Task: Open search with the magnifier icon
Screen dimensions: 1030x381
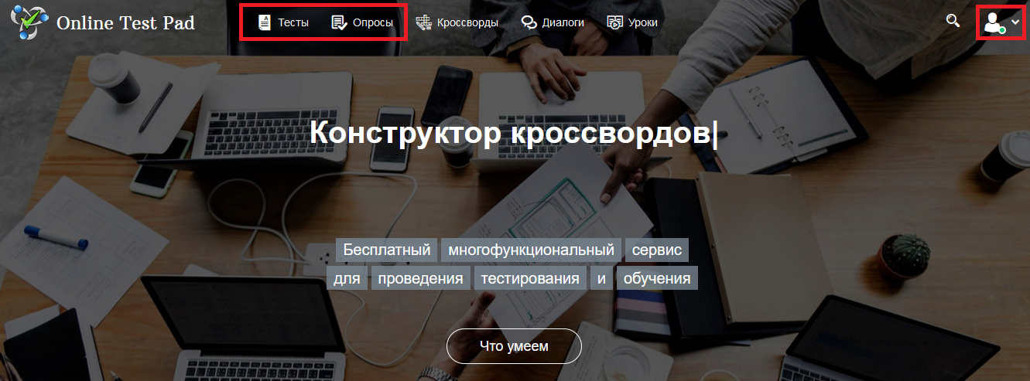Action: 953,20
